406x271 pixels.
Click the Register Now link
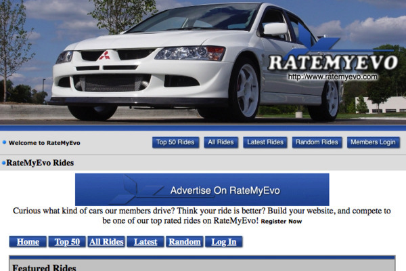(x=281, y=222)
